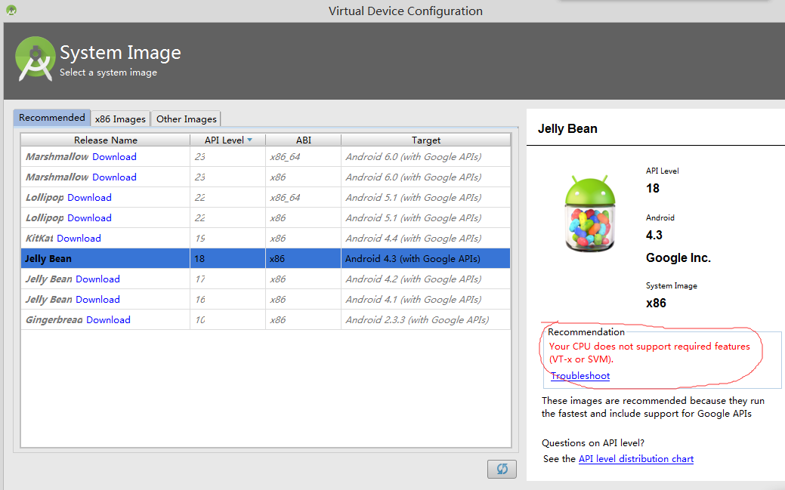Click the Gingerbread release name
Image resolution: width=785 pixels, height=490 pixels.
coord(54,320)
